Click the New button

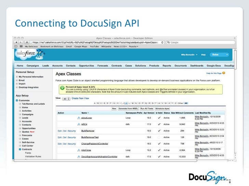point(114,108)
